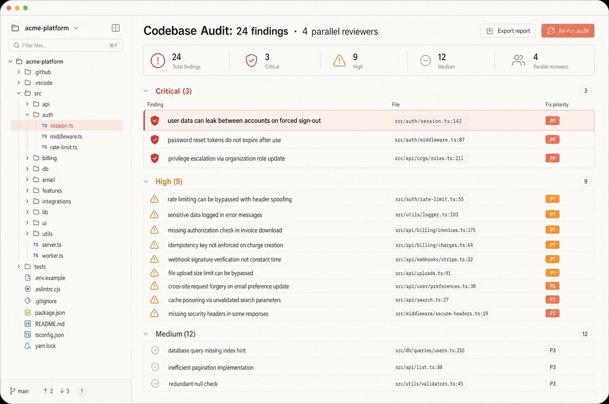Click Re-run audit button
The width and height of the screenshot is (609, 404).
point(568,31)
